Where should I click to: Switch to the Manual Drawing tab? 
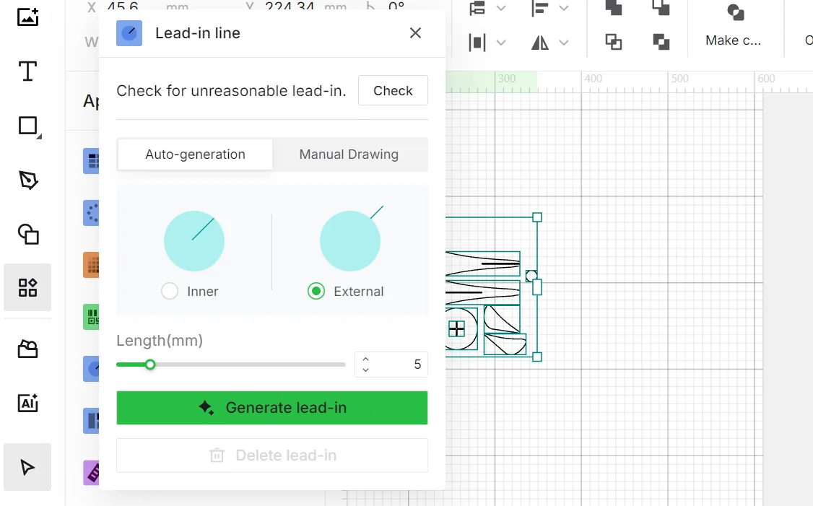(349, 154)
